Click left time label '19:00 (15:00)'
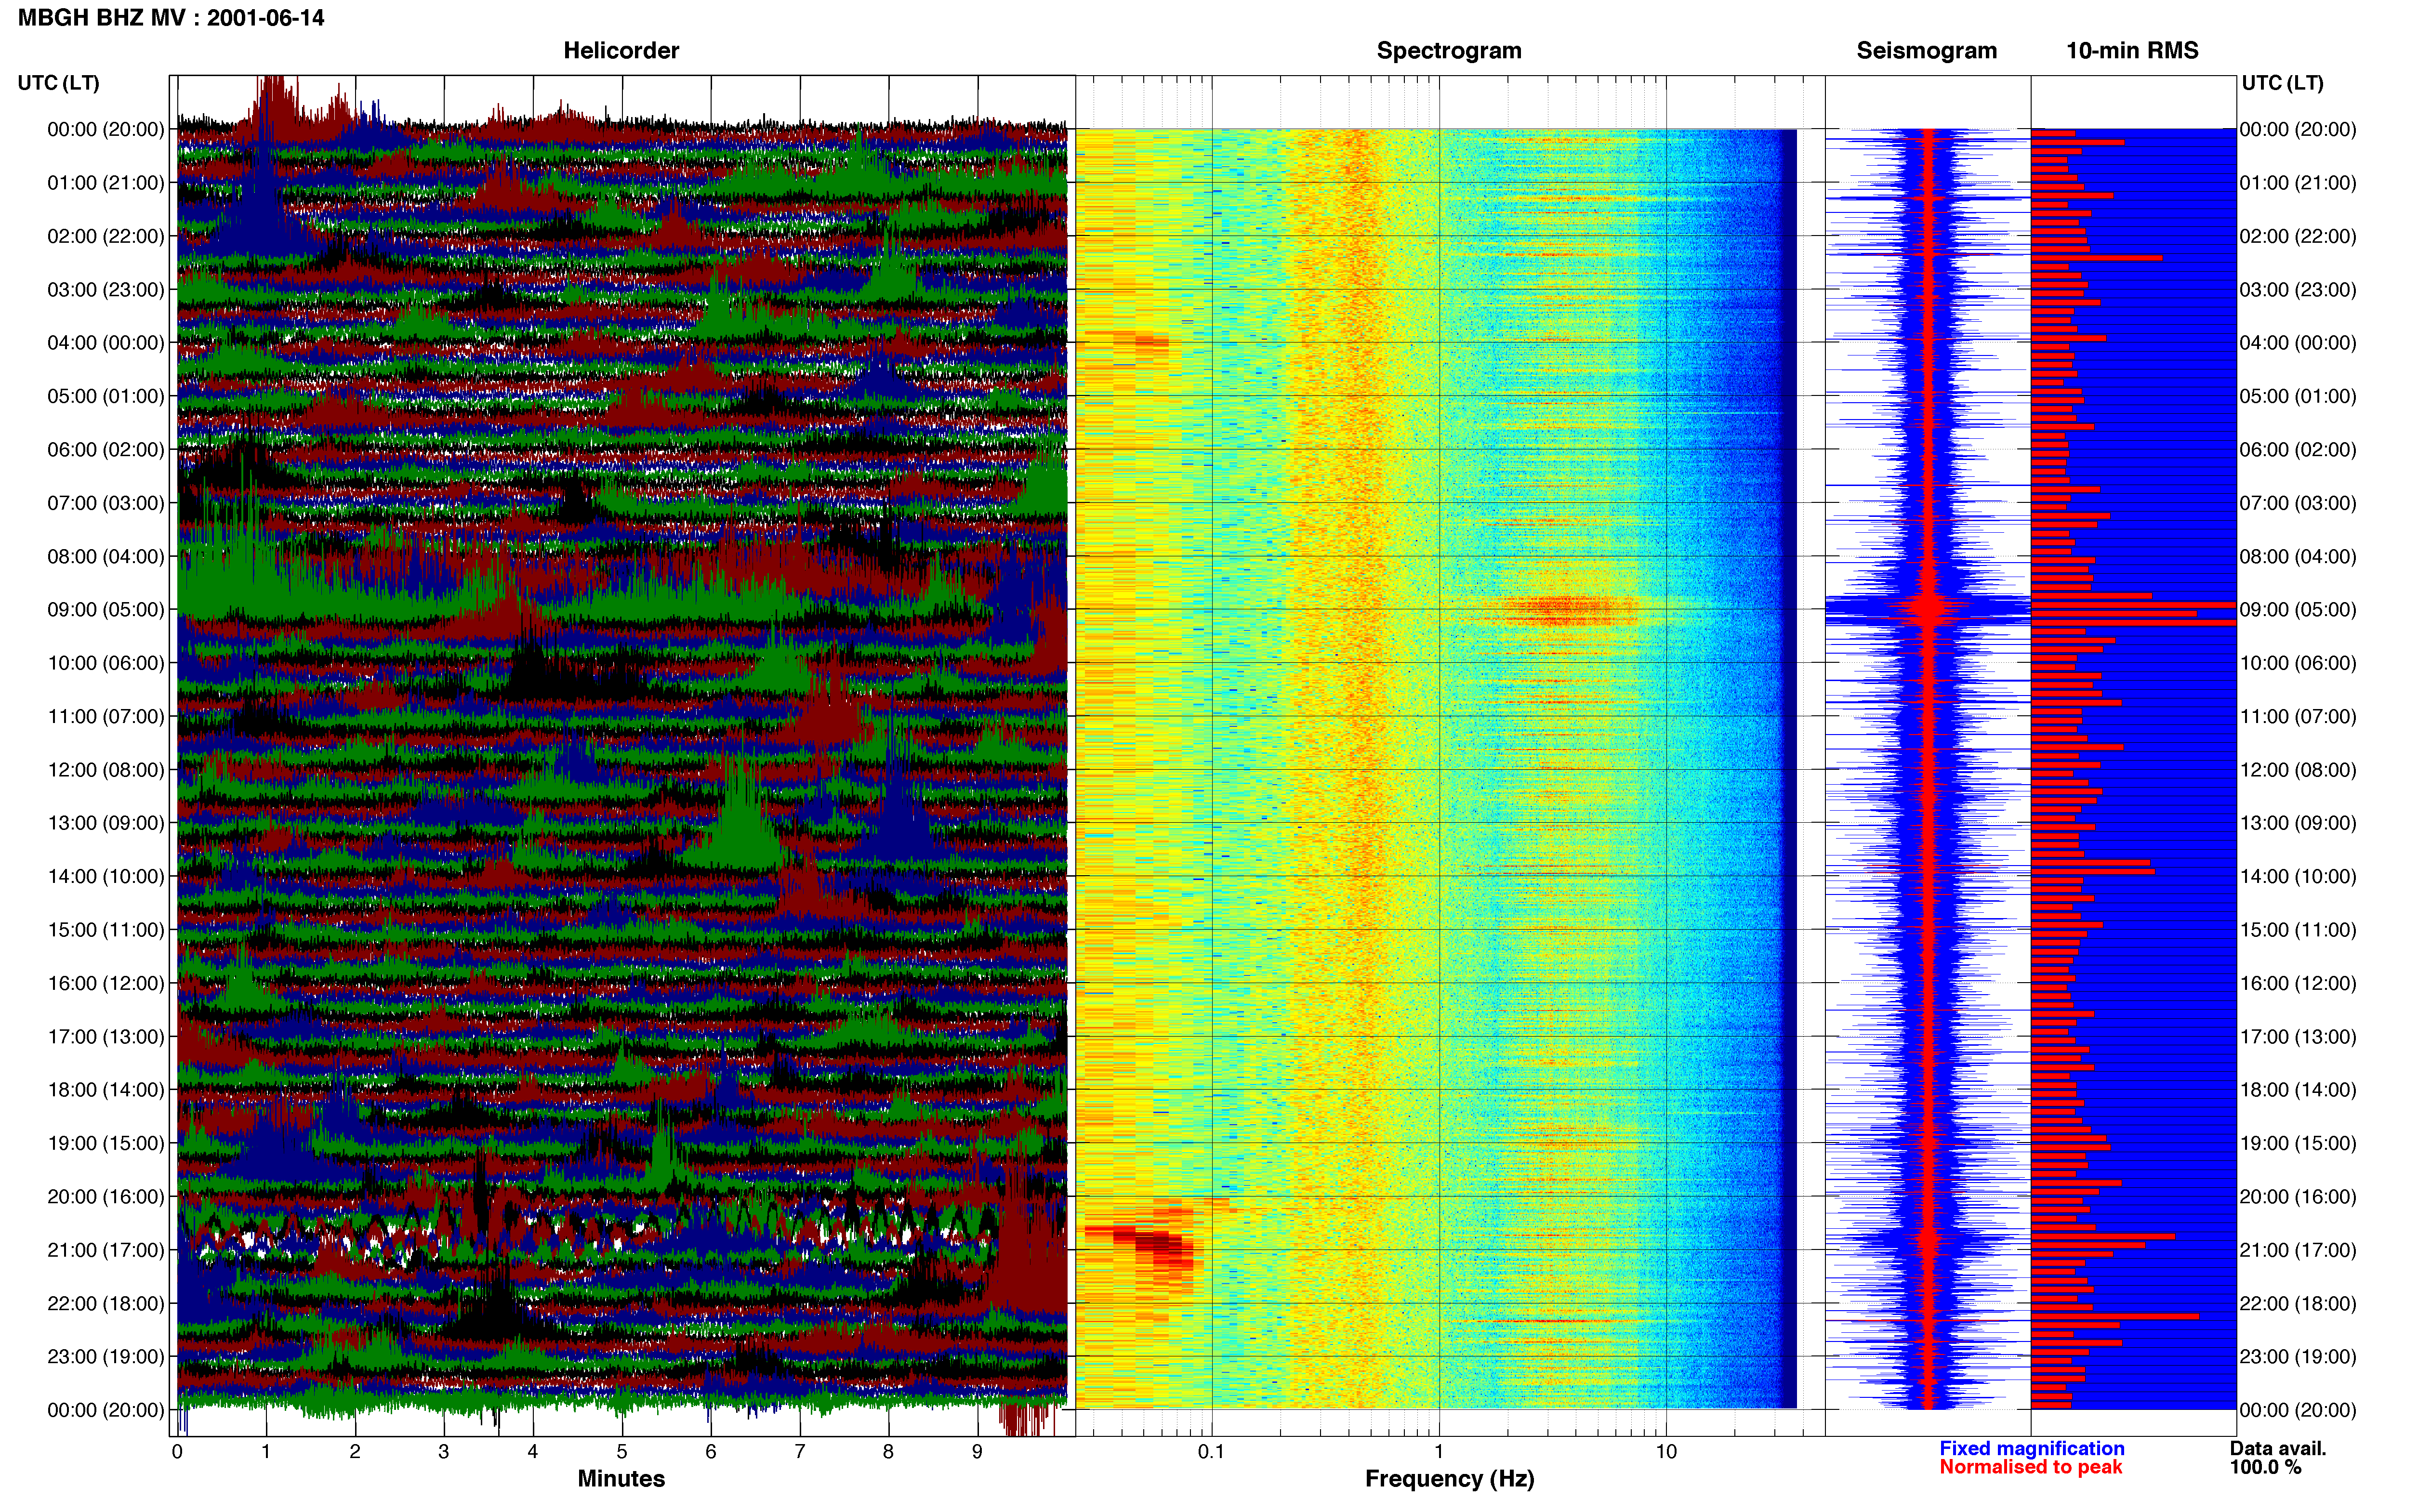This screenshot has height=1512, width=2418. pos(106,1143)
